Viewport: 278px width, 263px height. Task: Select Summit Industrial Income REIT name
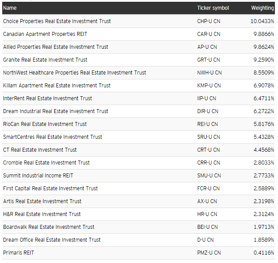[x=38, y=176]
